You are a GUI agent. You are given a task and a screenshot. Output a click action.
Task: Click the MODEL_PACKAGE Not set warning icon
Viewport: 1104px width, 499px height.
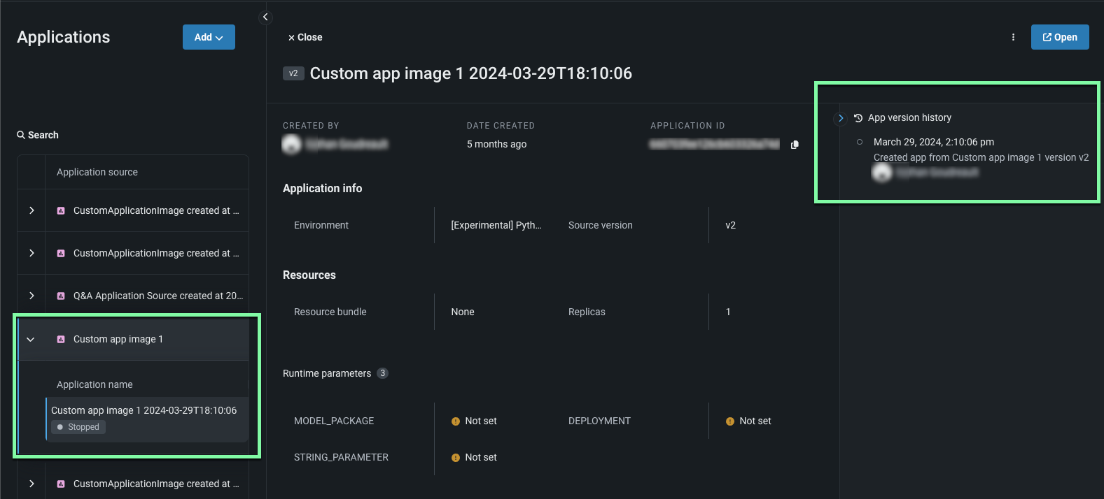click(456, 421)
